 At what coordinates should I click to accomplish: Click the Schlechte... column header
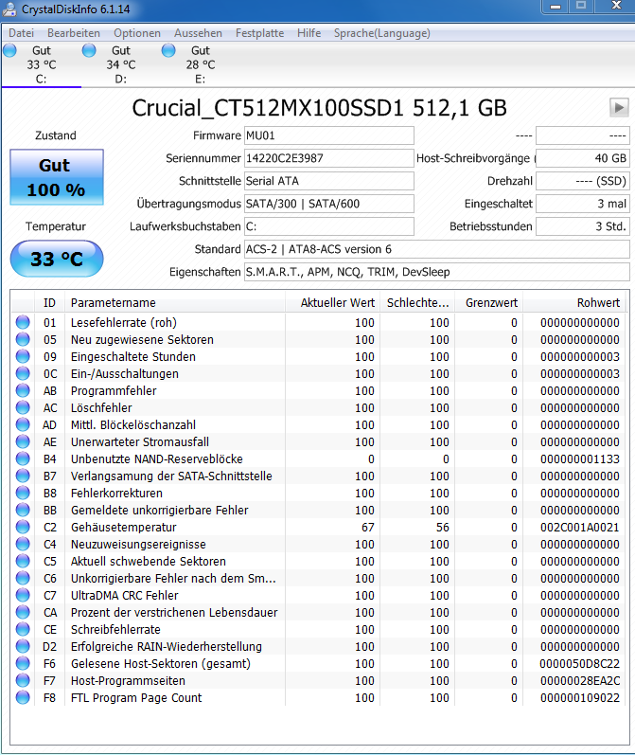(x=417, y=303)
